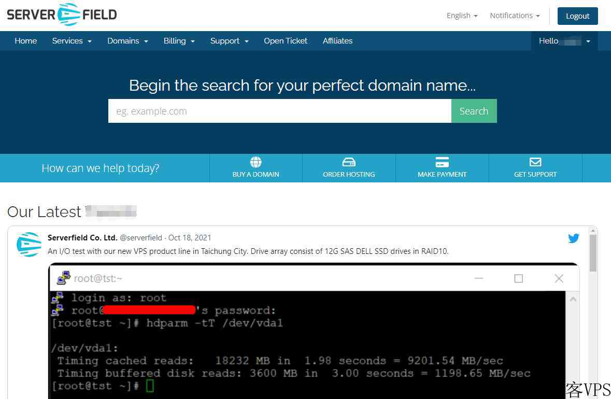Click the Get Support envelope icon
The height and width of the screenshot is (399, 611).
coord(535,162)
